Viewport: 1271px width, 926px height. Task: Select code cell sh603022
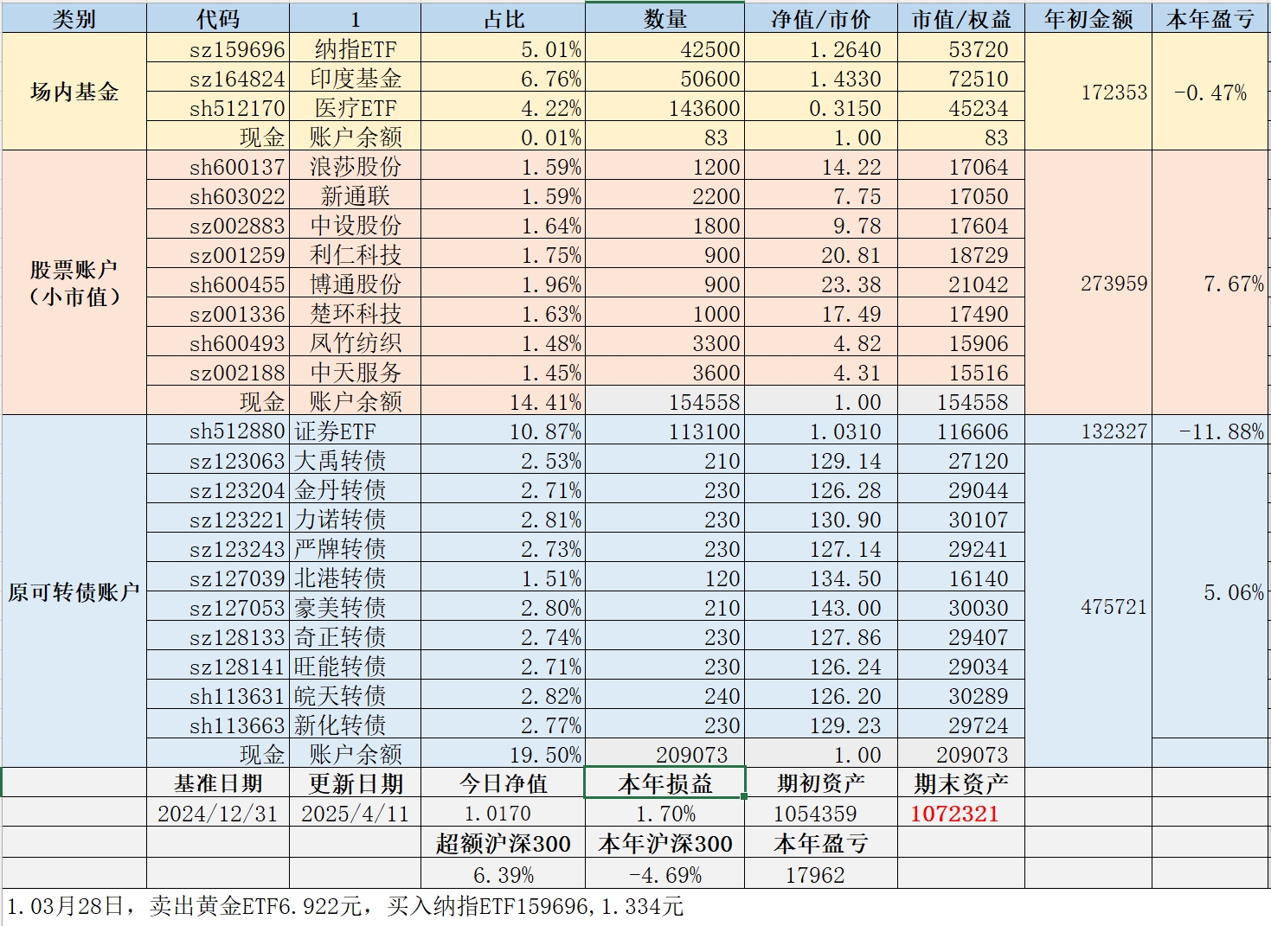(218, 195)
